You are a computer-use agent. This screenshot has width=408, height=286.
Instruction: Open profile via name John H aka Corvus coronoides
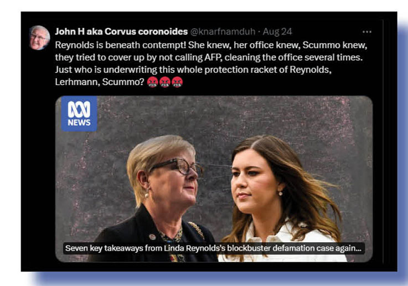click(x=121, y=32)
